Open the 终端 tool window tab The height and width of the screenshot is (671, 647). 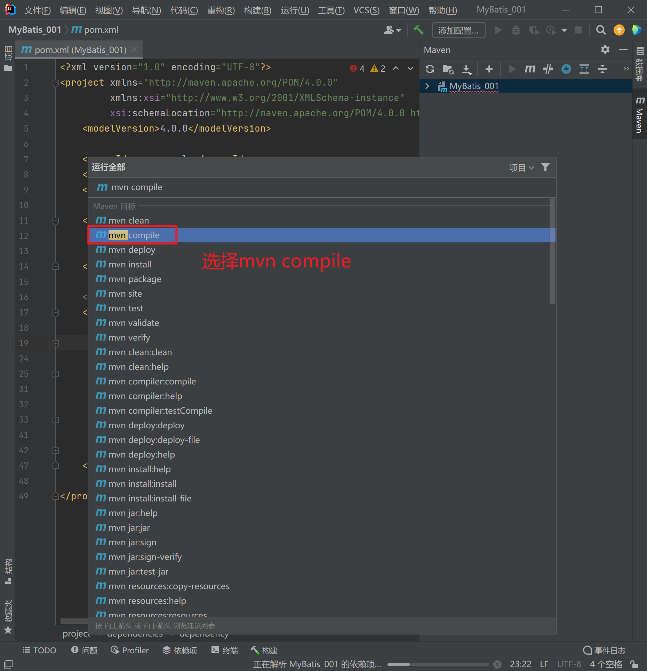(225, 650)
